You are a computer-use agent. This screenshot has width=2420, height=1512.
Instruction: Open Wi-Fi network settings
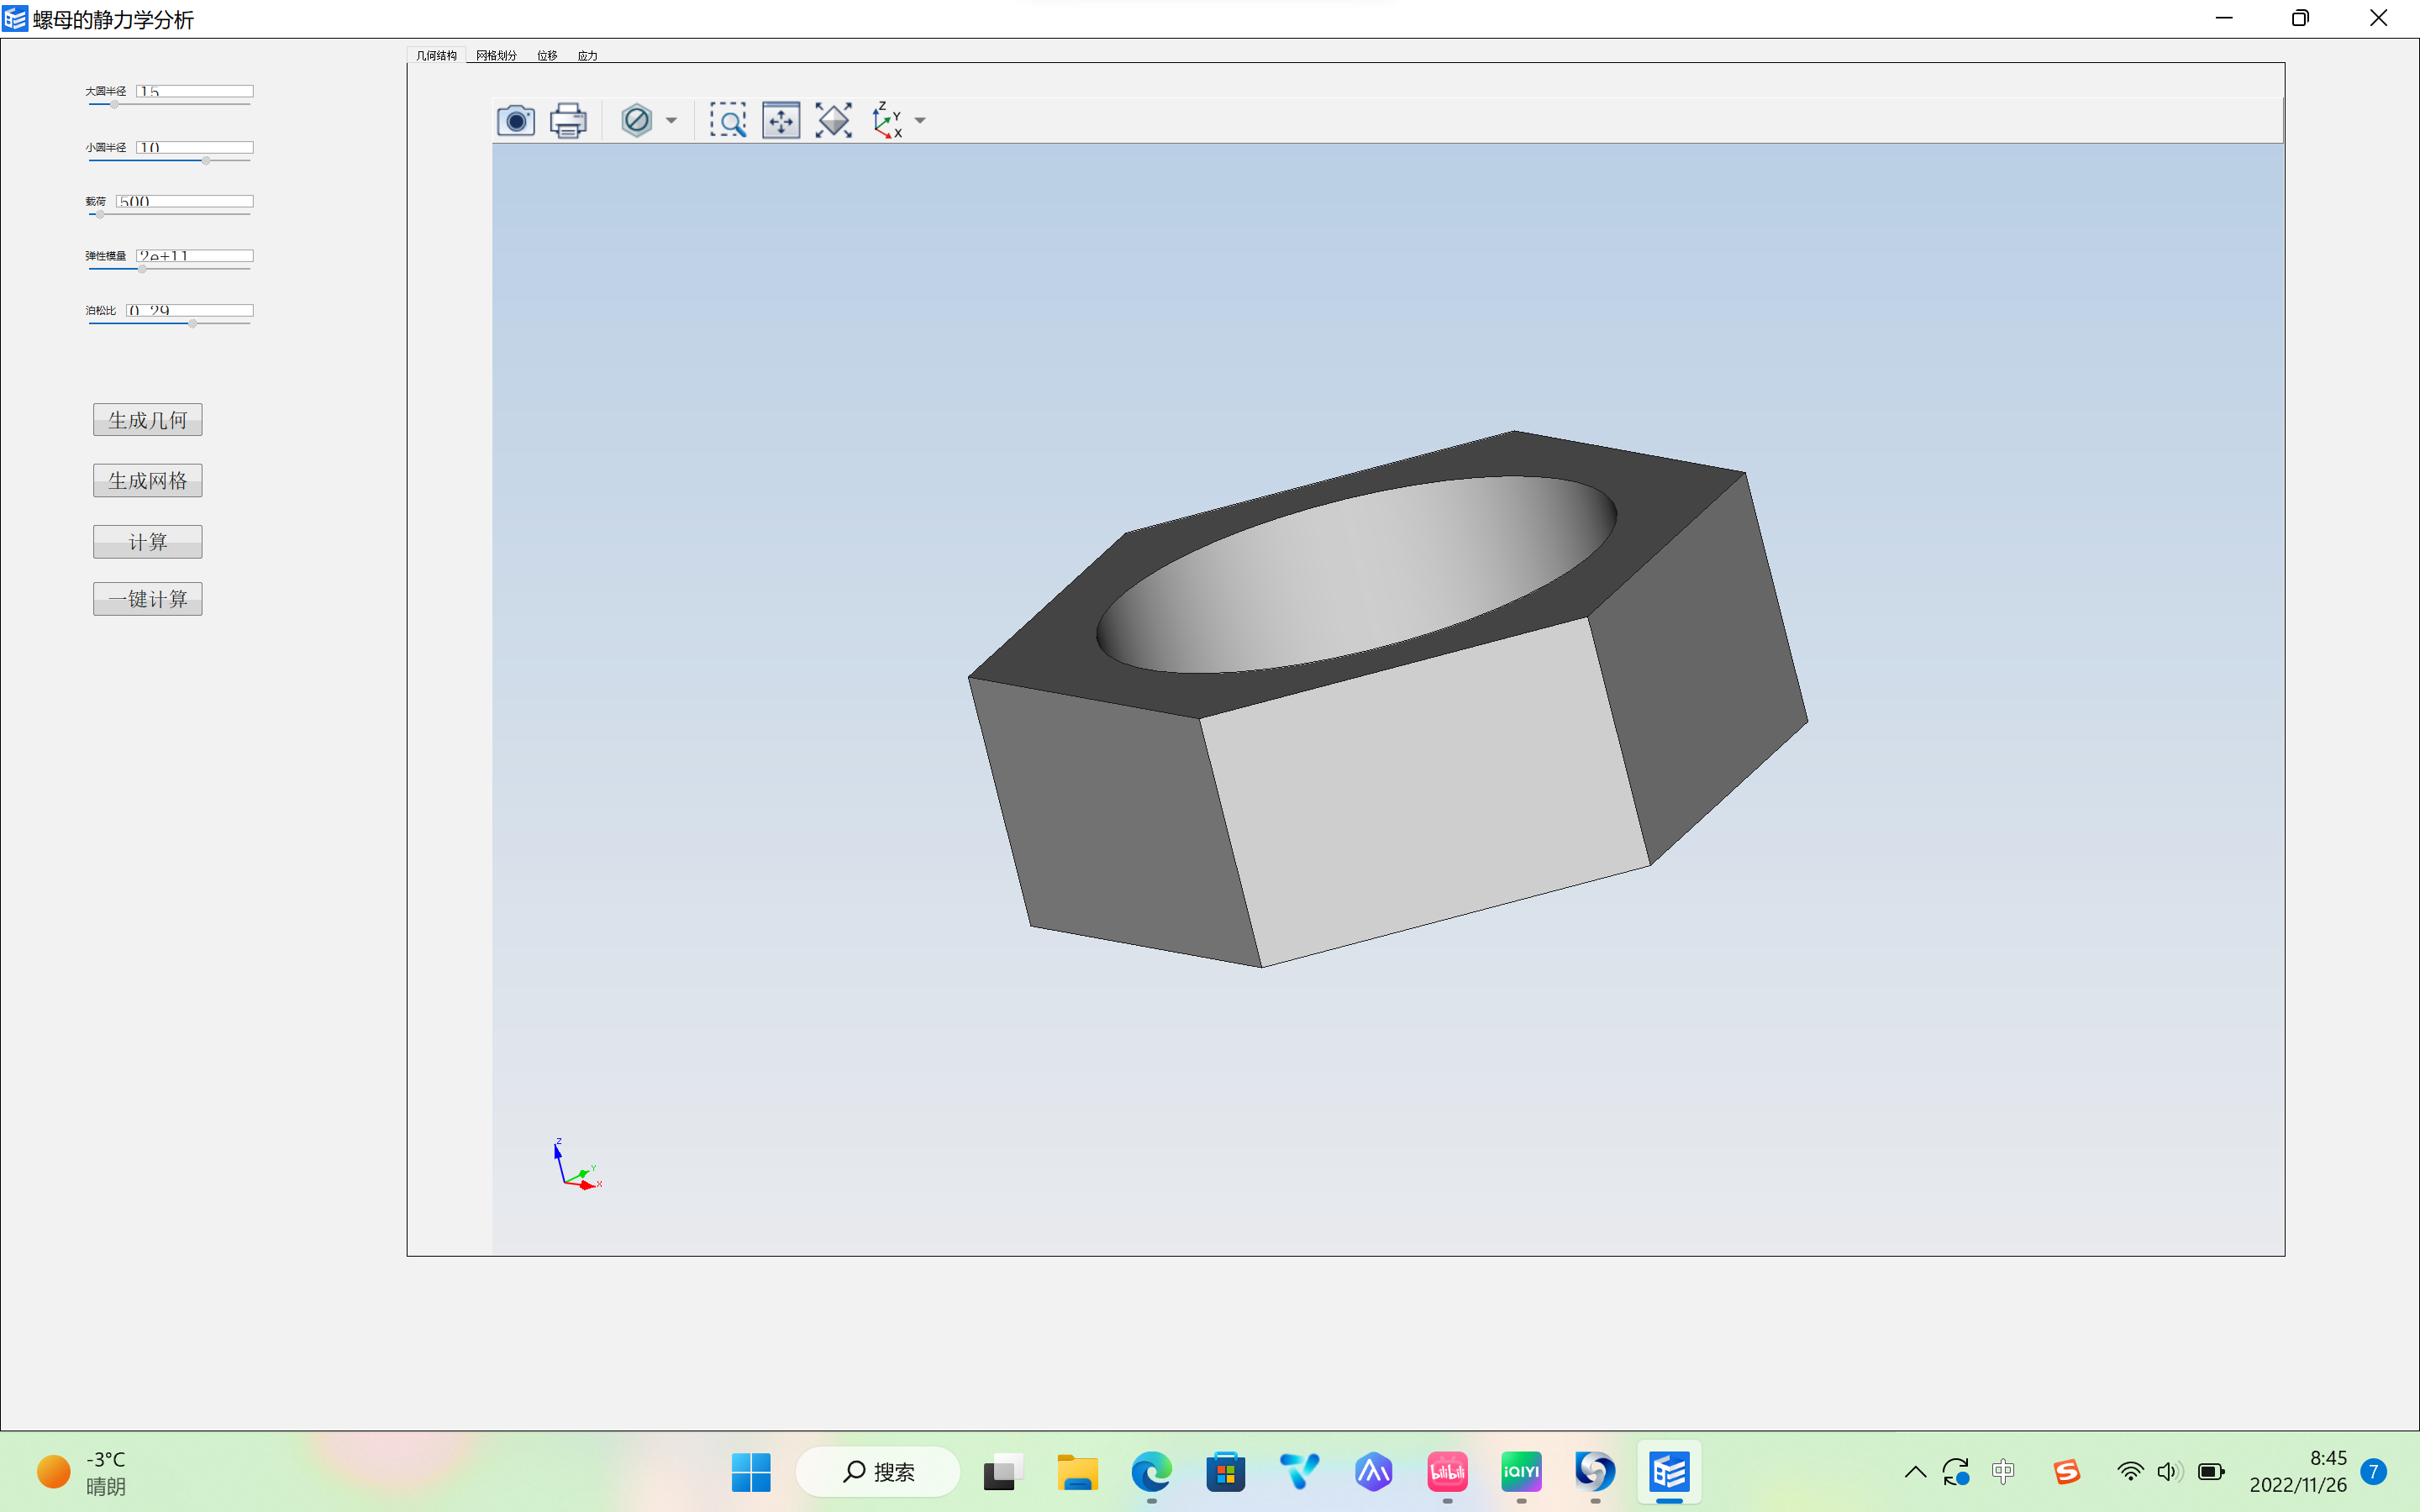[2130, 1472]
